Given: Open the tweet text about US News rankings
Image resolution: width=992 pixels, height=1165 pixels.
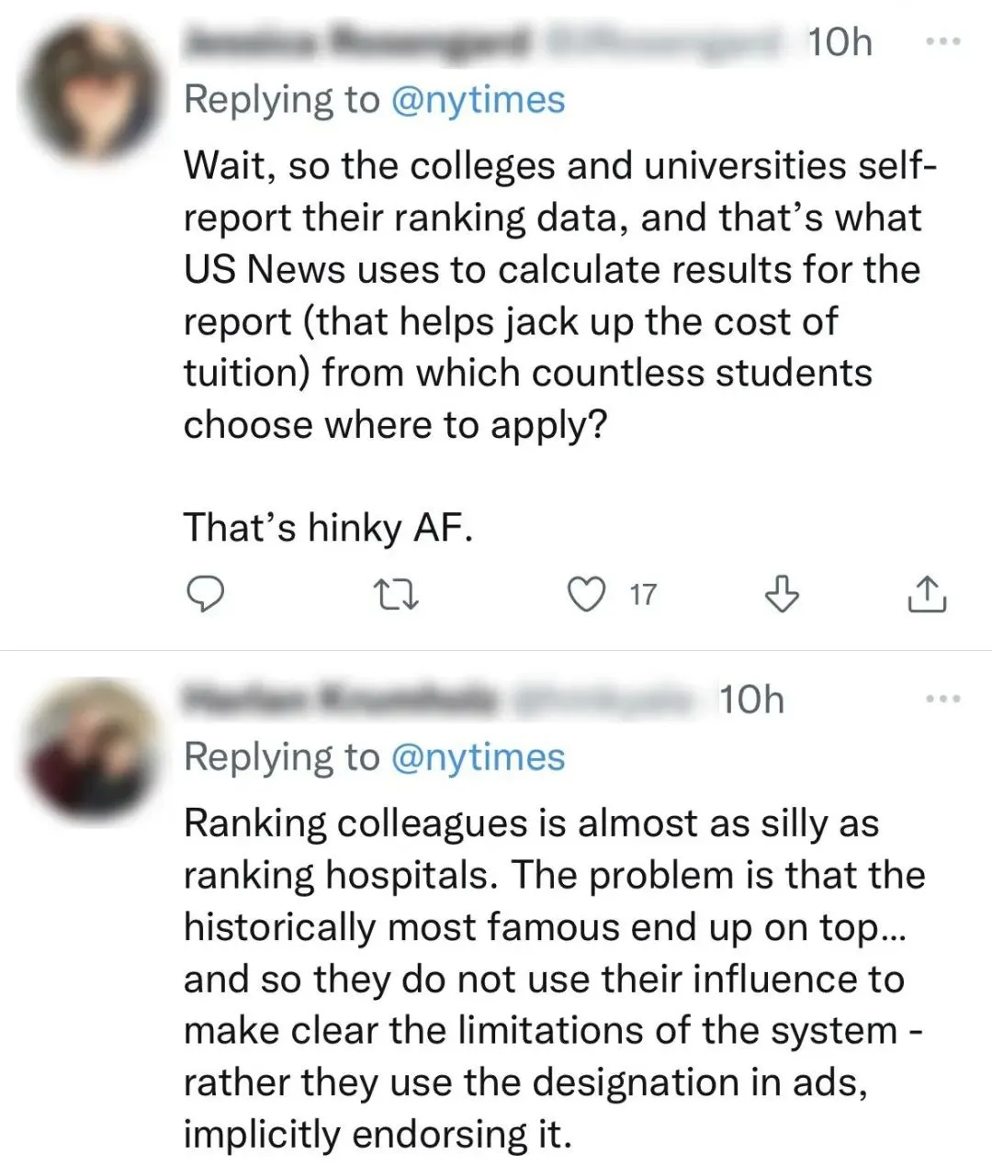Looking at the screenshot, I should coord(551,296).
